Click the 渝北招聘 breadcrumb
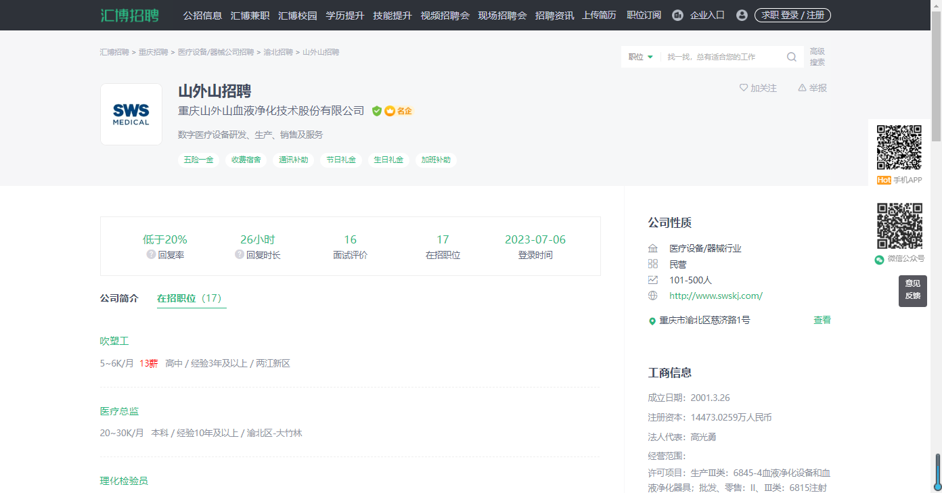 point(278,52)
